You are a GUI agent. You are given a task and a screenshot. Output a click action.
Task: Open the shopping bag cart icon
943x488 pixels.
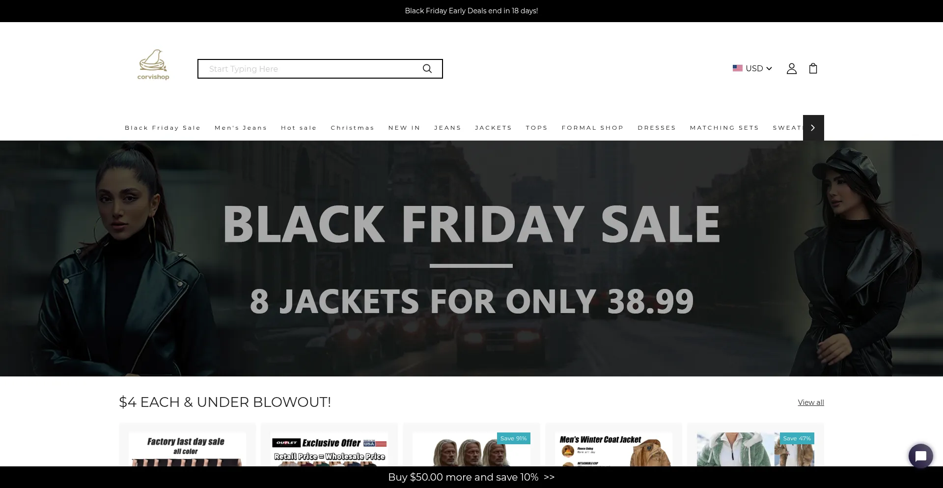813,68
